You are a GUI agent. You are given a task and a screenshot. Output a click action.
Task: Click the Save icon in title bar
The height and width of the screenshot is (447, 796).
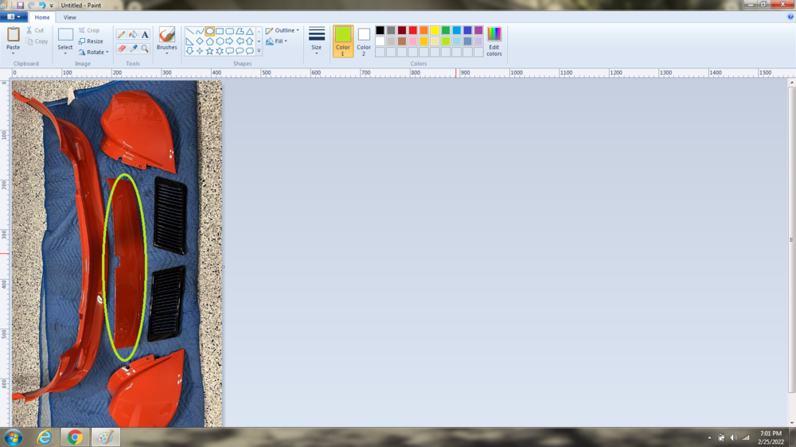pyautogui.click(x=21, y=5)
